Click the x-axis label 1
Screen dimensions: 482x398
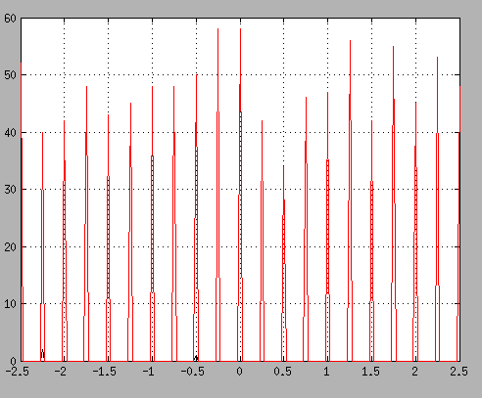[326, 372]
